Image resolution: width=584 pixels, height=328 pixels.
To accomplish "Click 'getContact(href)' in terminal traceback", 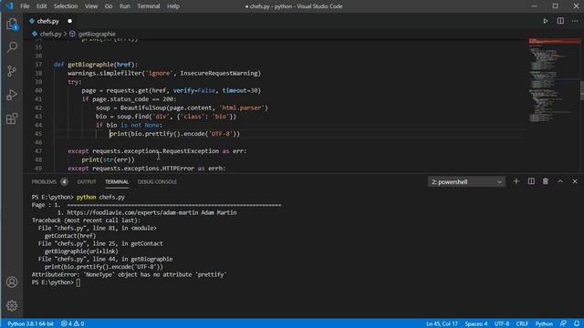I will [x=70, y=236].
